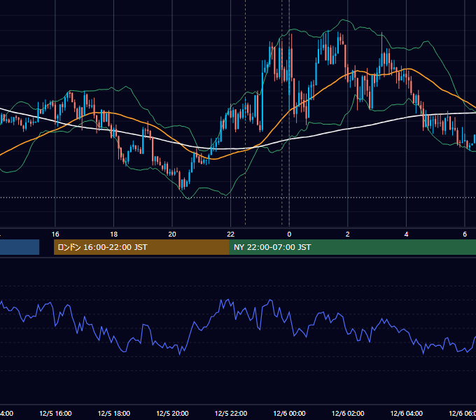Click the "12/5 20:00" date label on the bottom axis
This screenshot has height=420, width=476.
pos(172,414)
